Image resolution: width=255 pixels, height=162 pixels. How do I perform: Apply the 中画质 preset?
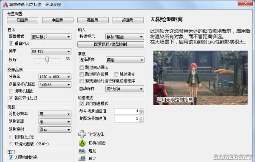click(58, 20)
